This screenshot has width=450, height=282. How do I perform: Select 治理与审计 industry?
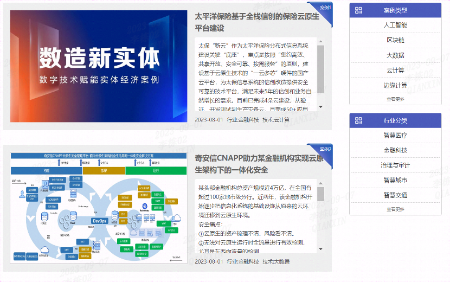pos(395,165)
